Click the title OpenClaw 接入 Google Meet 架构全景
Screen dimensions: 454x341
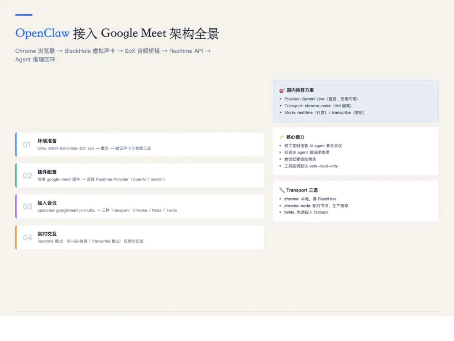(117, 33)
